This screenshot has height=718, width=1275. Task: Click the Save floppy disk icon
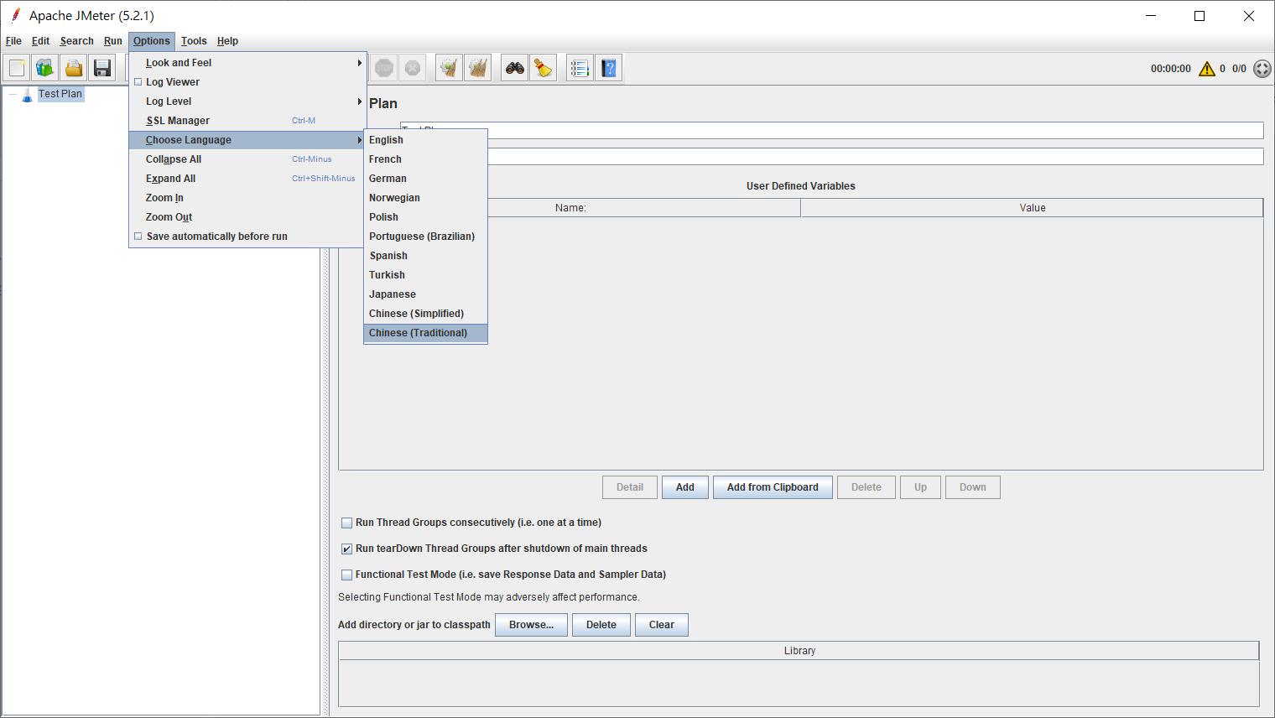[102, 68]
